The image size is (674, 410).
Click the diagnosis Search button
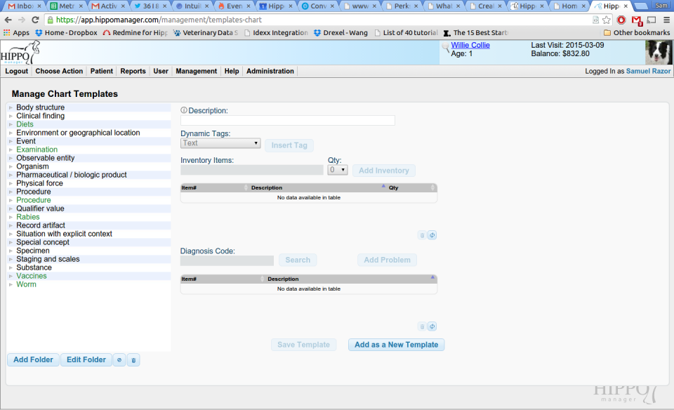(x=298, y=260)
